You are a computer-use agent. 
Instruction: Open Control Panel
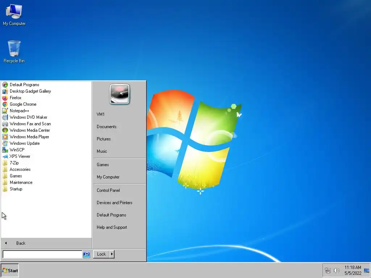point(120,190)
